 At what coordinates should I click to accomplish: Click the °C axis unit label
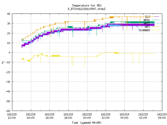pos(3,63)
